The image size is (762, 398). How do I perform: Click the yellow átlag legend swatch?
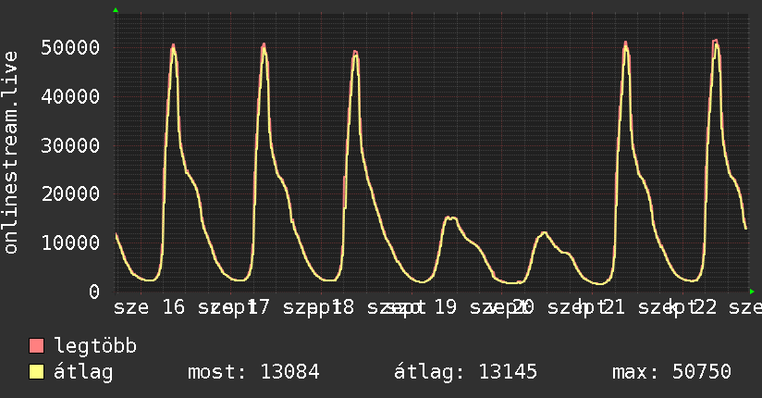pyautogui.click(x=36, y=372)
